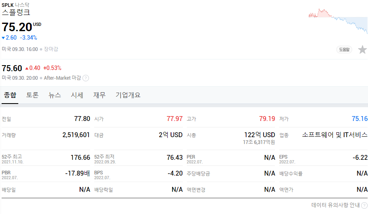Open After-Market help question mark icon
Image resolution: width=368 pixels, height=214 pixels.
coord(86,78)
